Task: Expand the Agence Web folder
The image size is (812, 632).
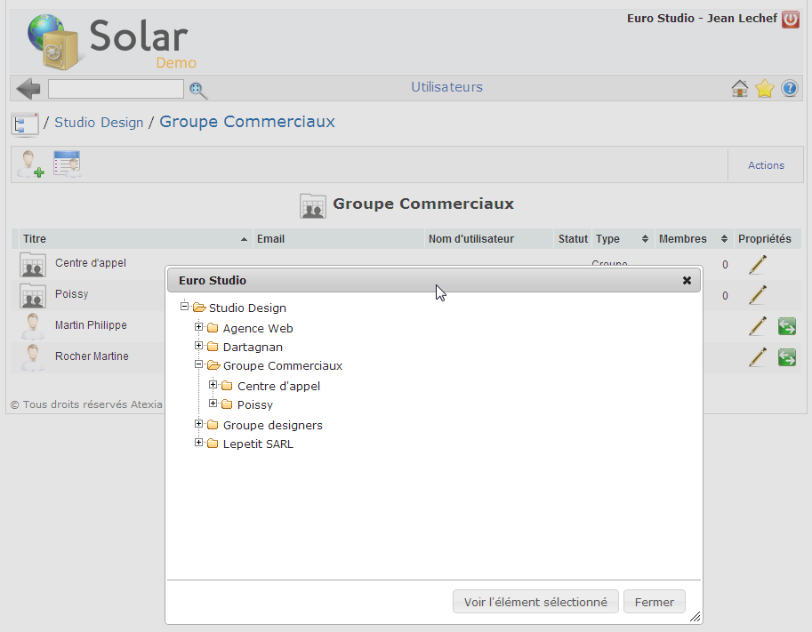Action: [199, 327]
